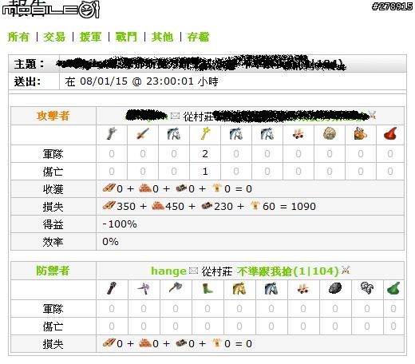Click the 防禦者 heading
The width and height of the screenshot is (415, 364).
53,271
